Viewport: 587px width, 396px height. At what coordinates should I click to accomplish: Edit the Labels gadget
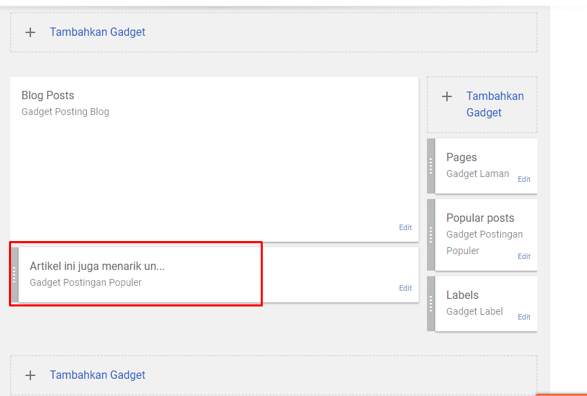[524, 317]
